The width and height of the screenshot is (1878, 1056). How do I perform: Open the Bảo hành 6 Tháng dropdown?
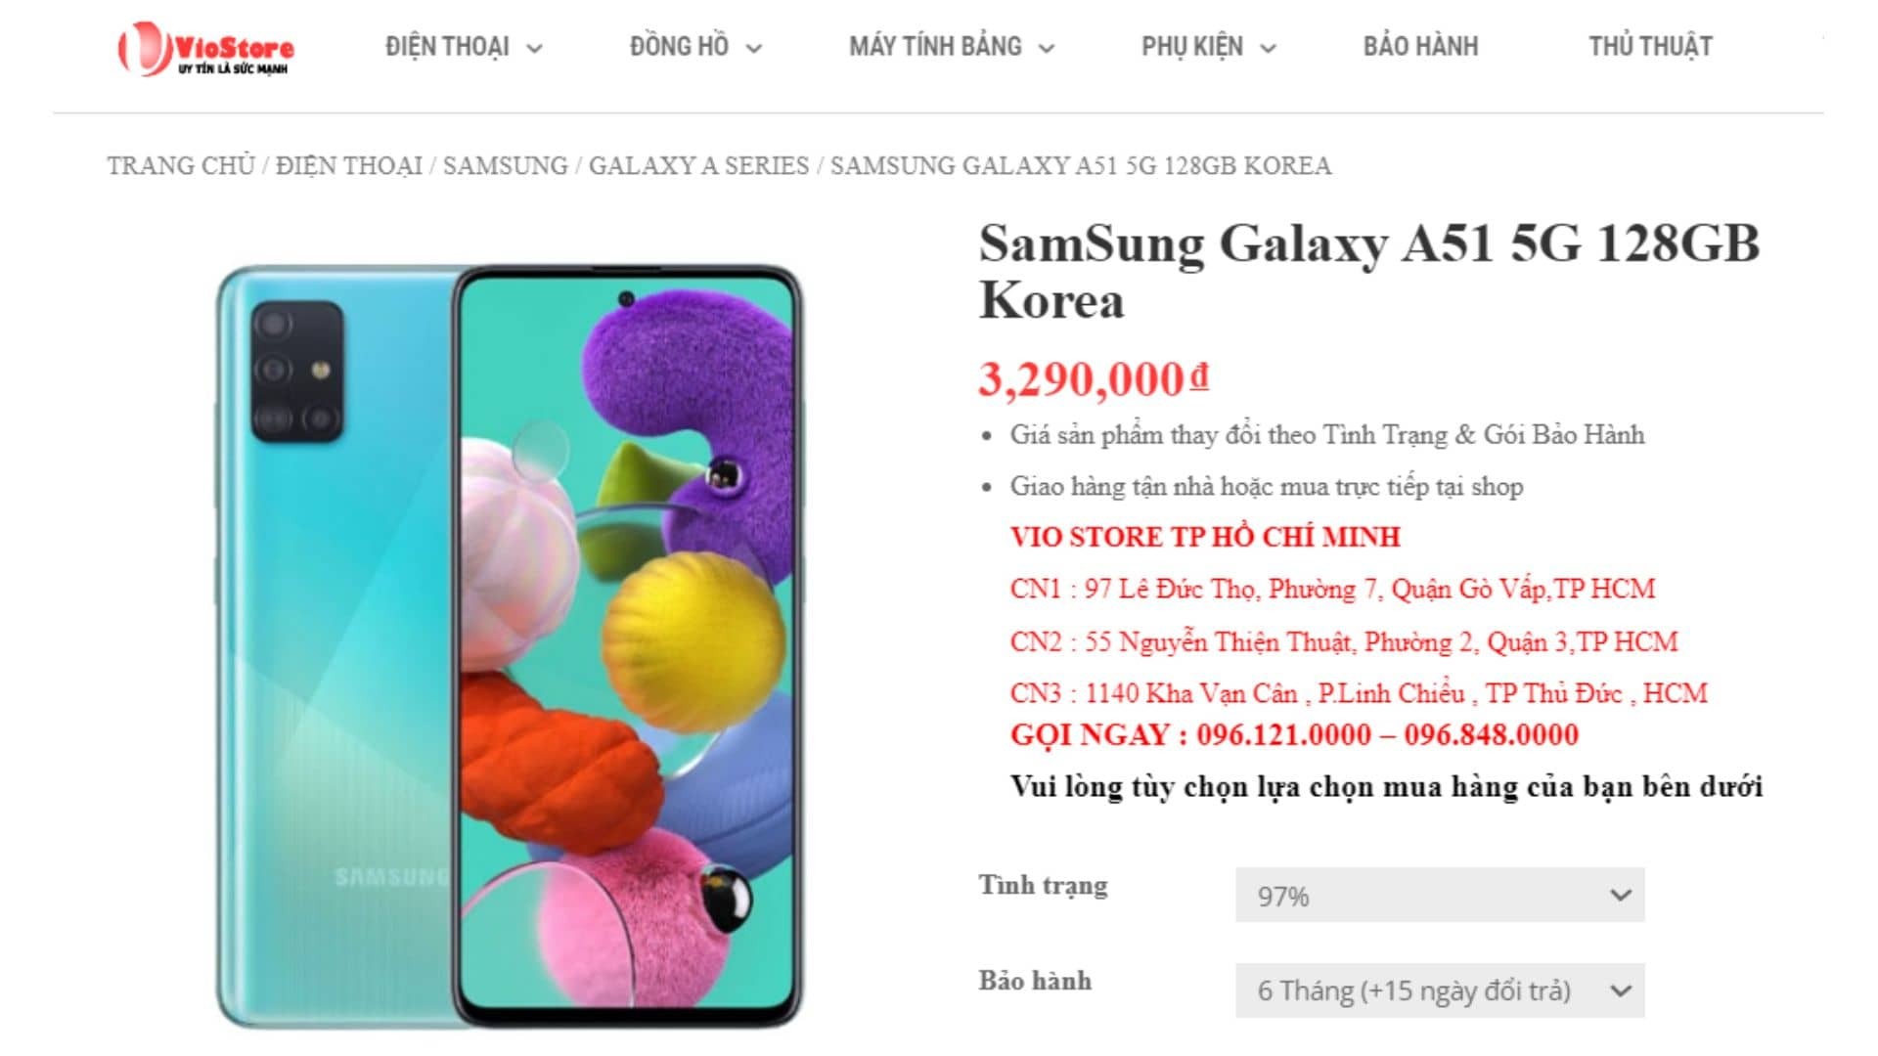1439,990
